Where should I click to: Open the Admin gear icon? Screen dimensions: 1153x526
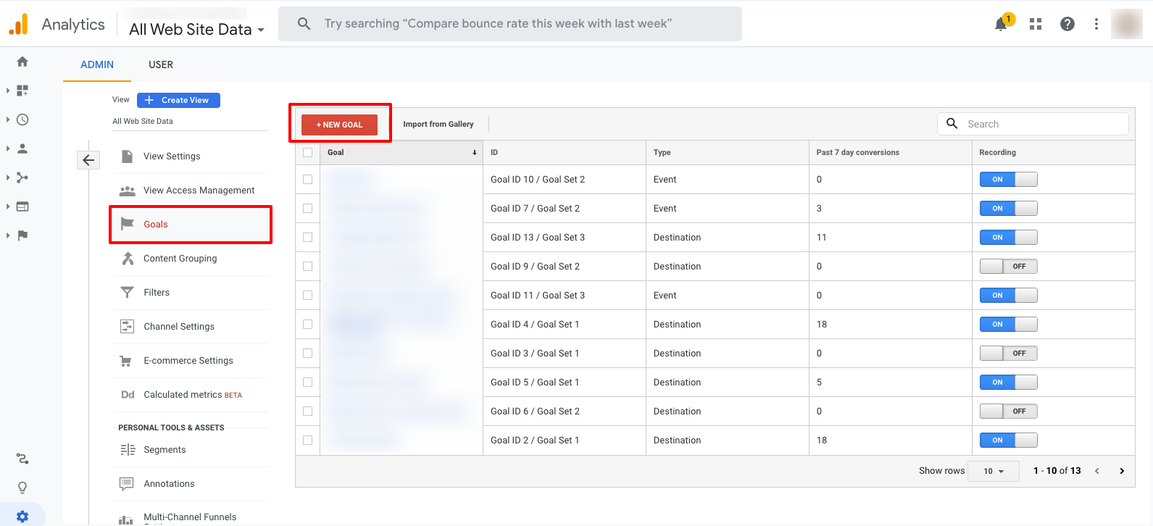[22, 516]
